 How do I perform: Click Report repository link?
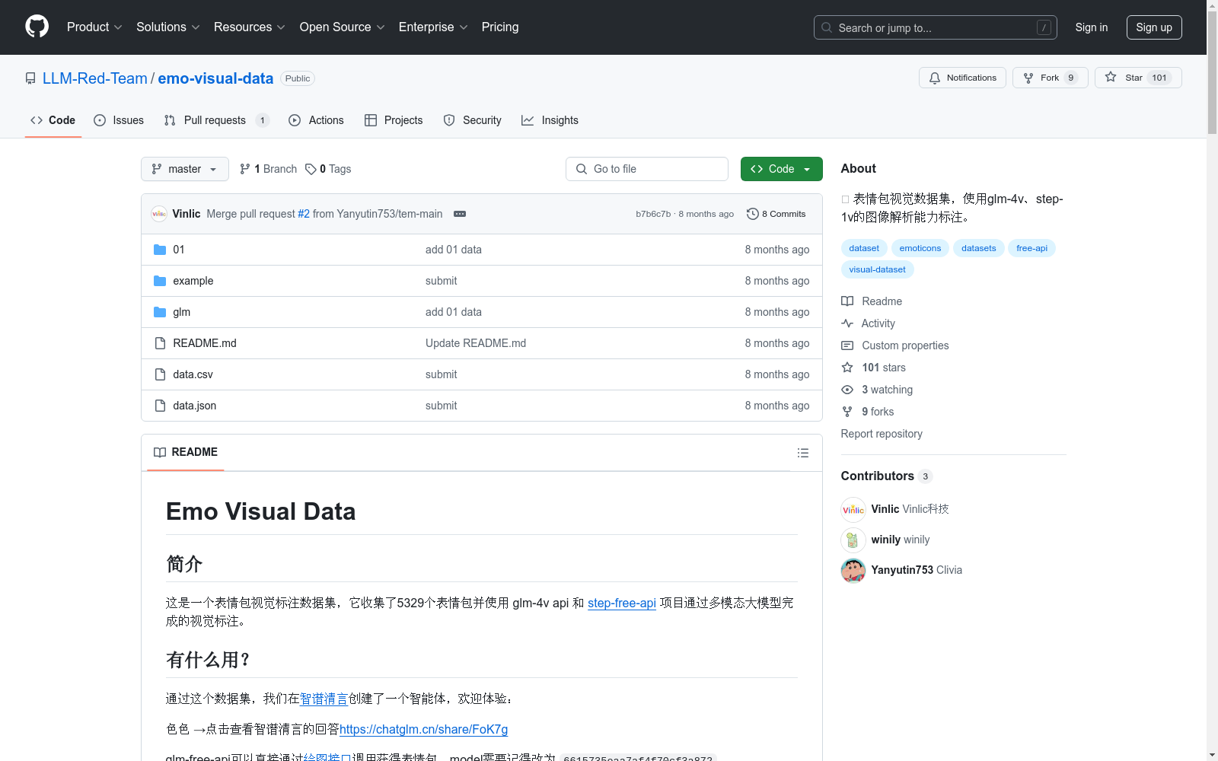[882, 434]
